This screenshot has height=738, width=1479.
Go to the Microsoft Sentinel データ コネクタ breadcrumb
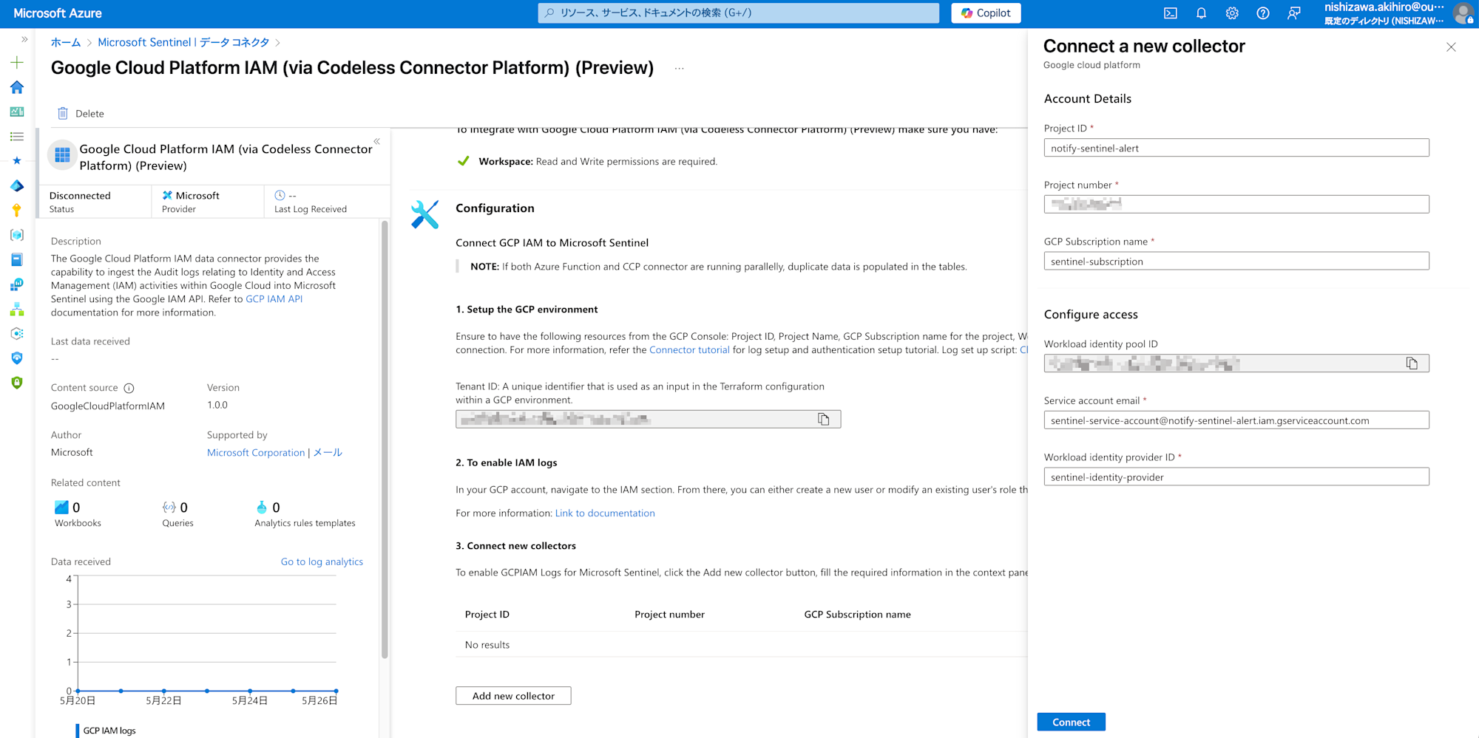(183, 43)
